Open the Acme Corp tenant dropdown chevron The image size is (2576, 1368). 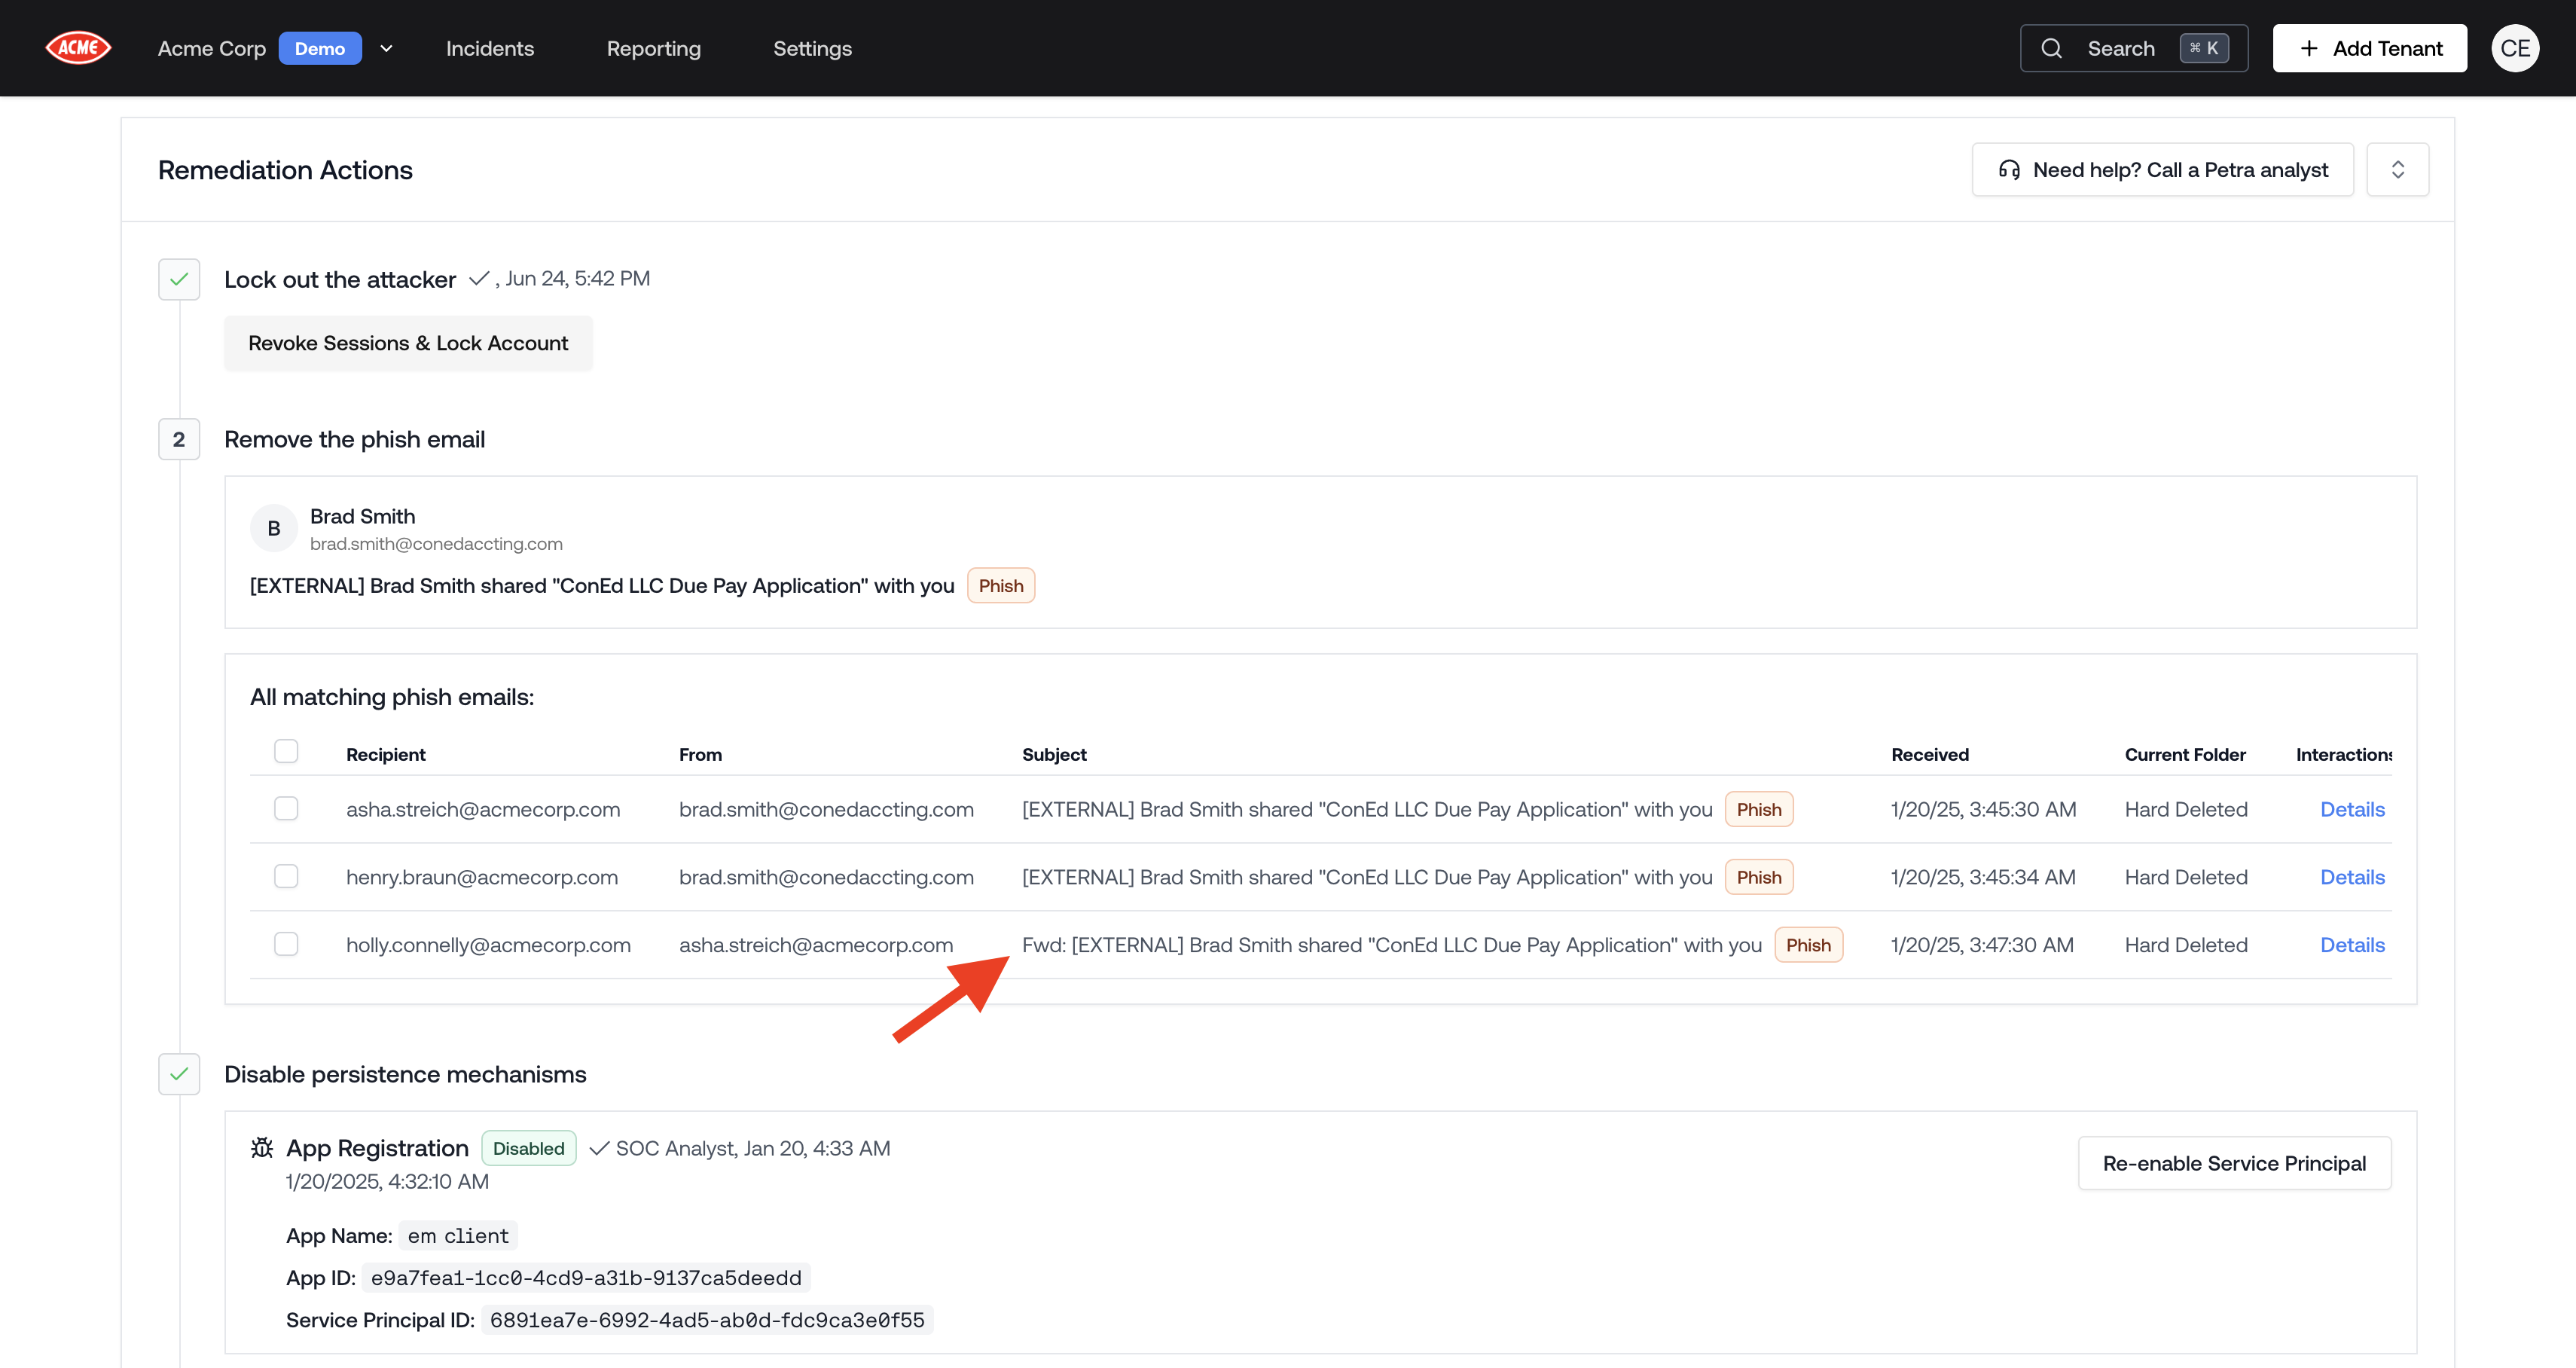386,48
